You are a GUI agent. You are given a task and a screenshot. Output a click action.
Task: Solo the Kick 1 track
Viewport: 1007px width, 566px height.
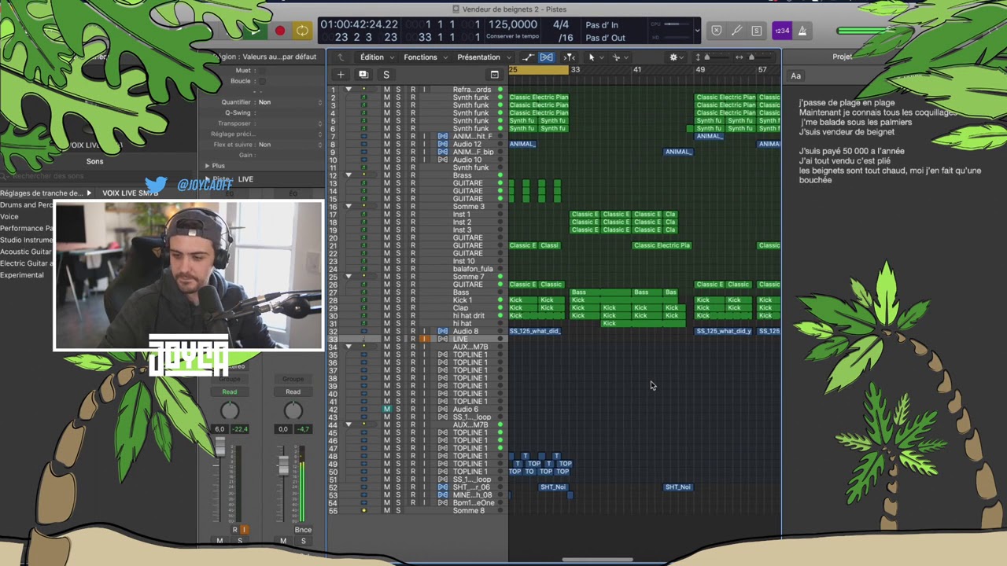tap(398, 300)
